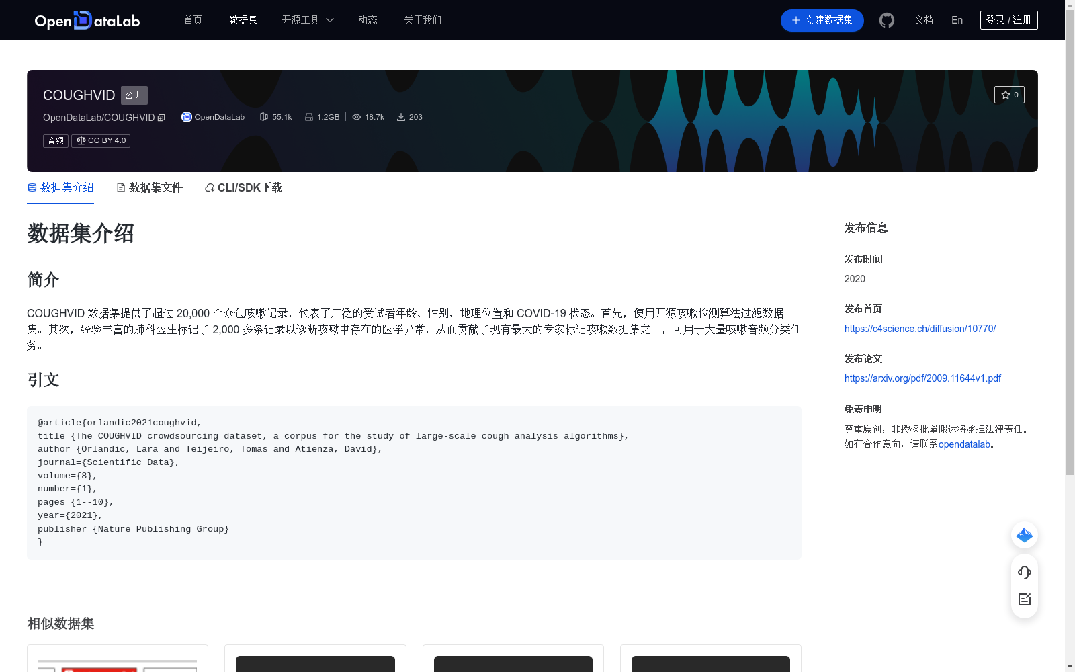Click the COUGHVID dataset title
This screenshot has width=1075, height=672.
(x=79, y=95)
